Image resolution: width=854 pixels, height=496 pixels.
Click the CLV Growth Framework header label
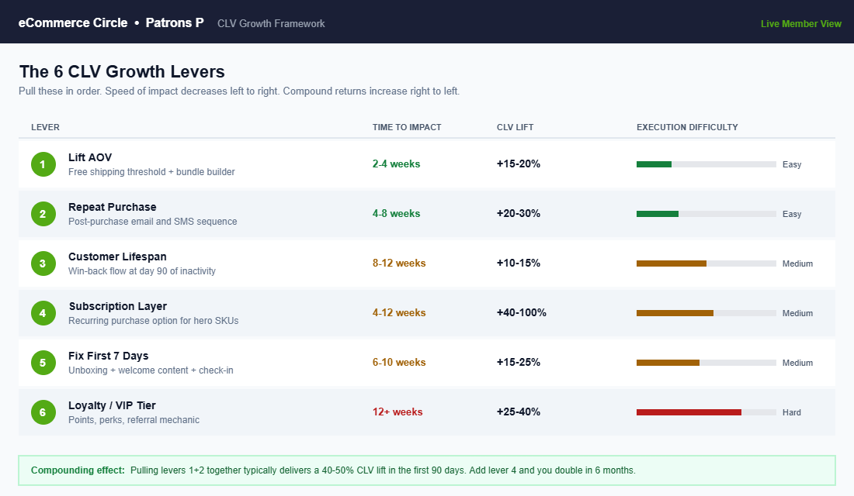tap(270, 23)
